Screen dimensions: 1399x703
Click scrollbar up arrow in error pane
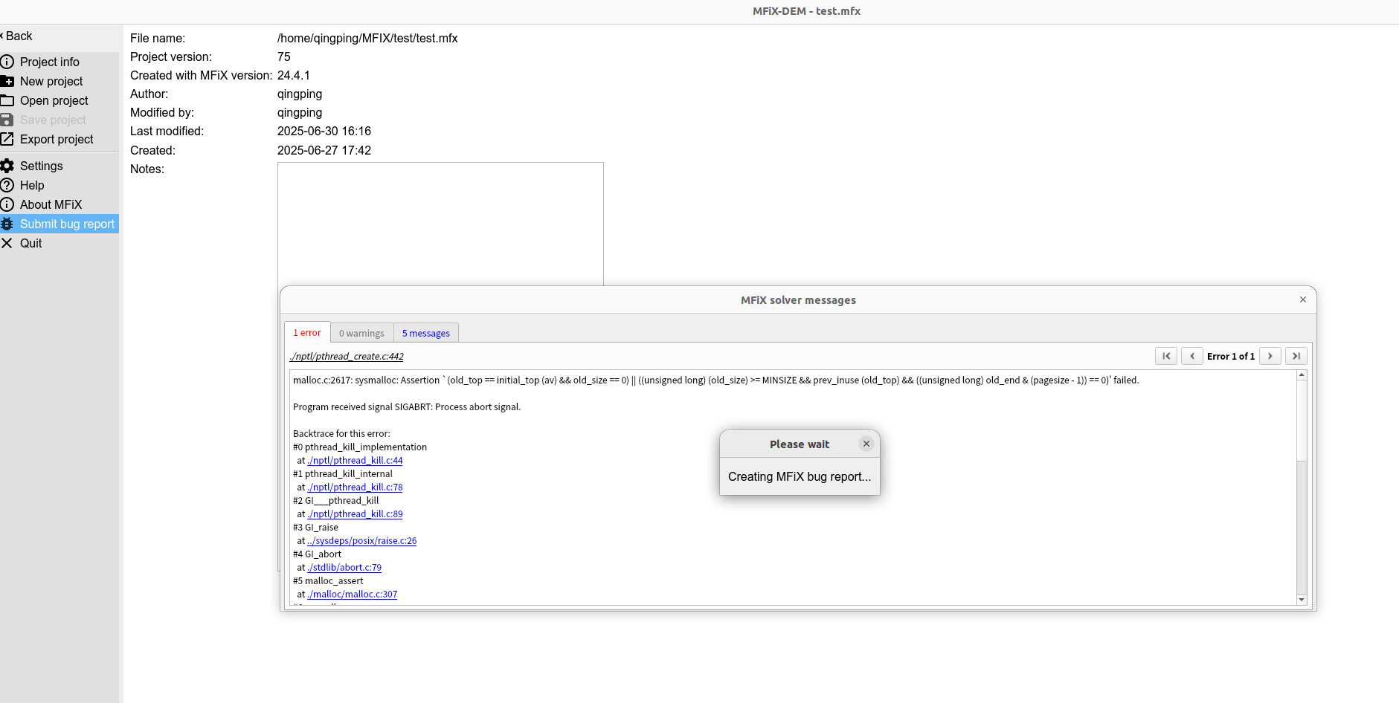point(1302,375)
